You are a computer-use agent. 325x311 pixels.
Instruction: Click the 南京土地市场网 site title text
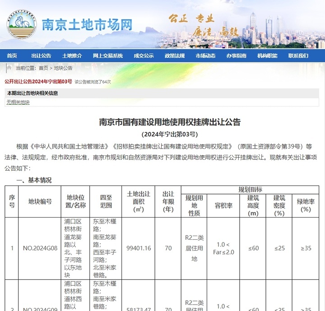tap(87, 25)
